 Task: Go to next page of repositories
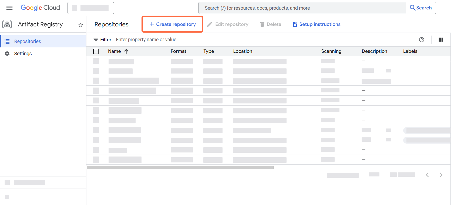click(441, 175)
